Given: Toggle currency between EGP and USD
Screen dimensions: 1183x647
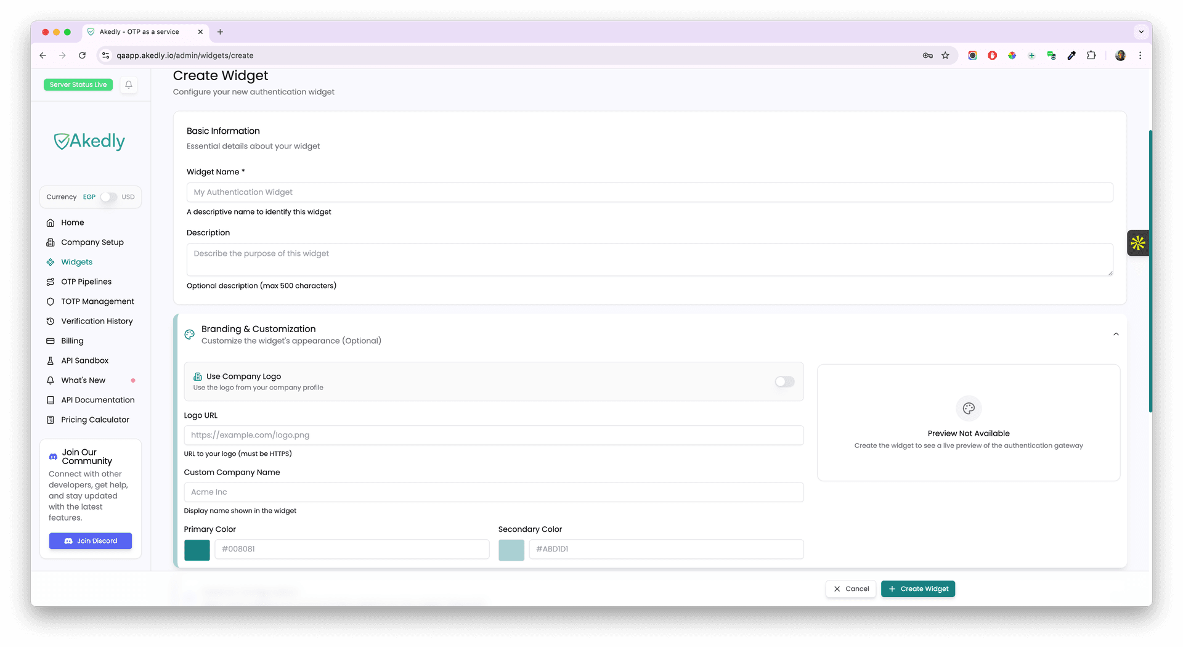Looking at the screenshot, I should click(x=108, y=197).
